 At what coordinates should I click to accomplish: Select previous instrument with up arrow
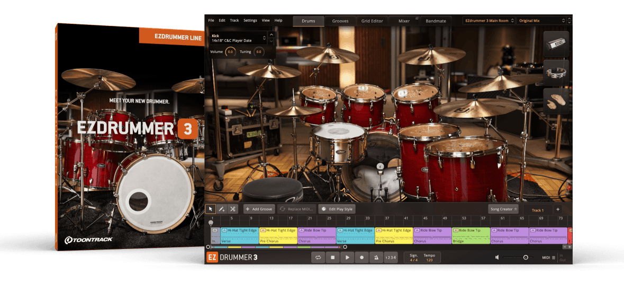click(272, 34)
